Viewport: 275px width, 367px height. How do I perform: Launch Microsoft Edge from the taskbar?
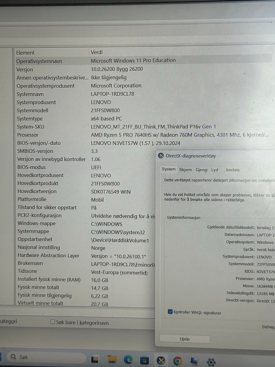pyautogui.click(x=128, y=359)
